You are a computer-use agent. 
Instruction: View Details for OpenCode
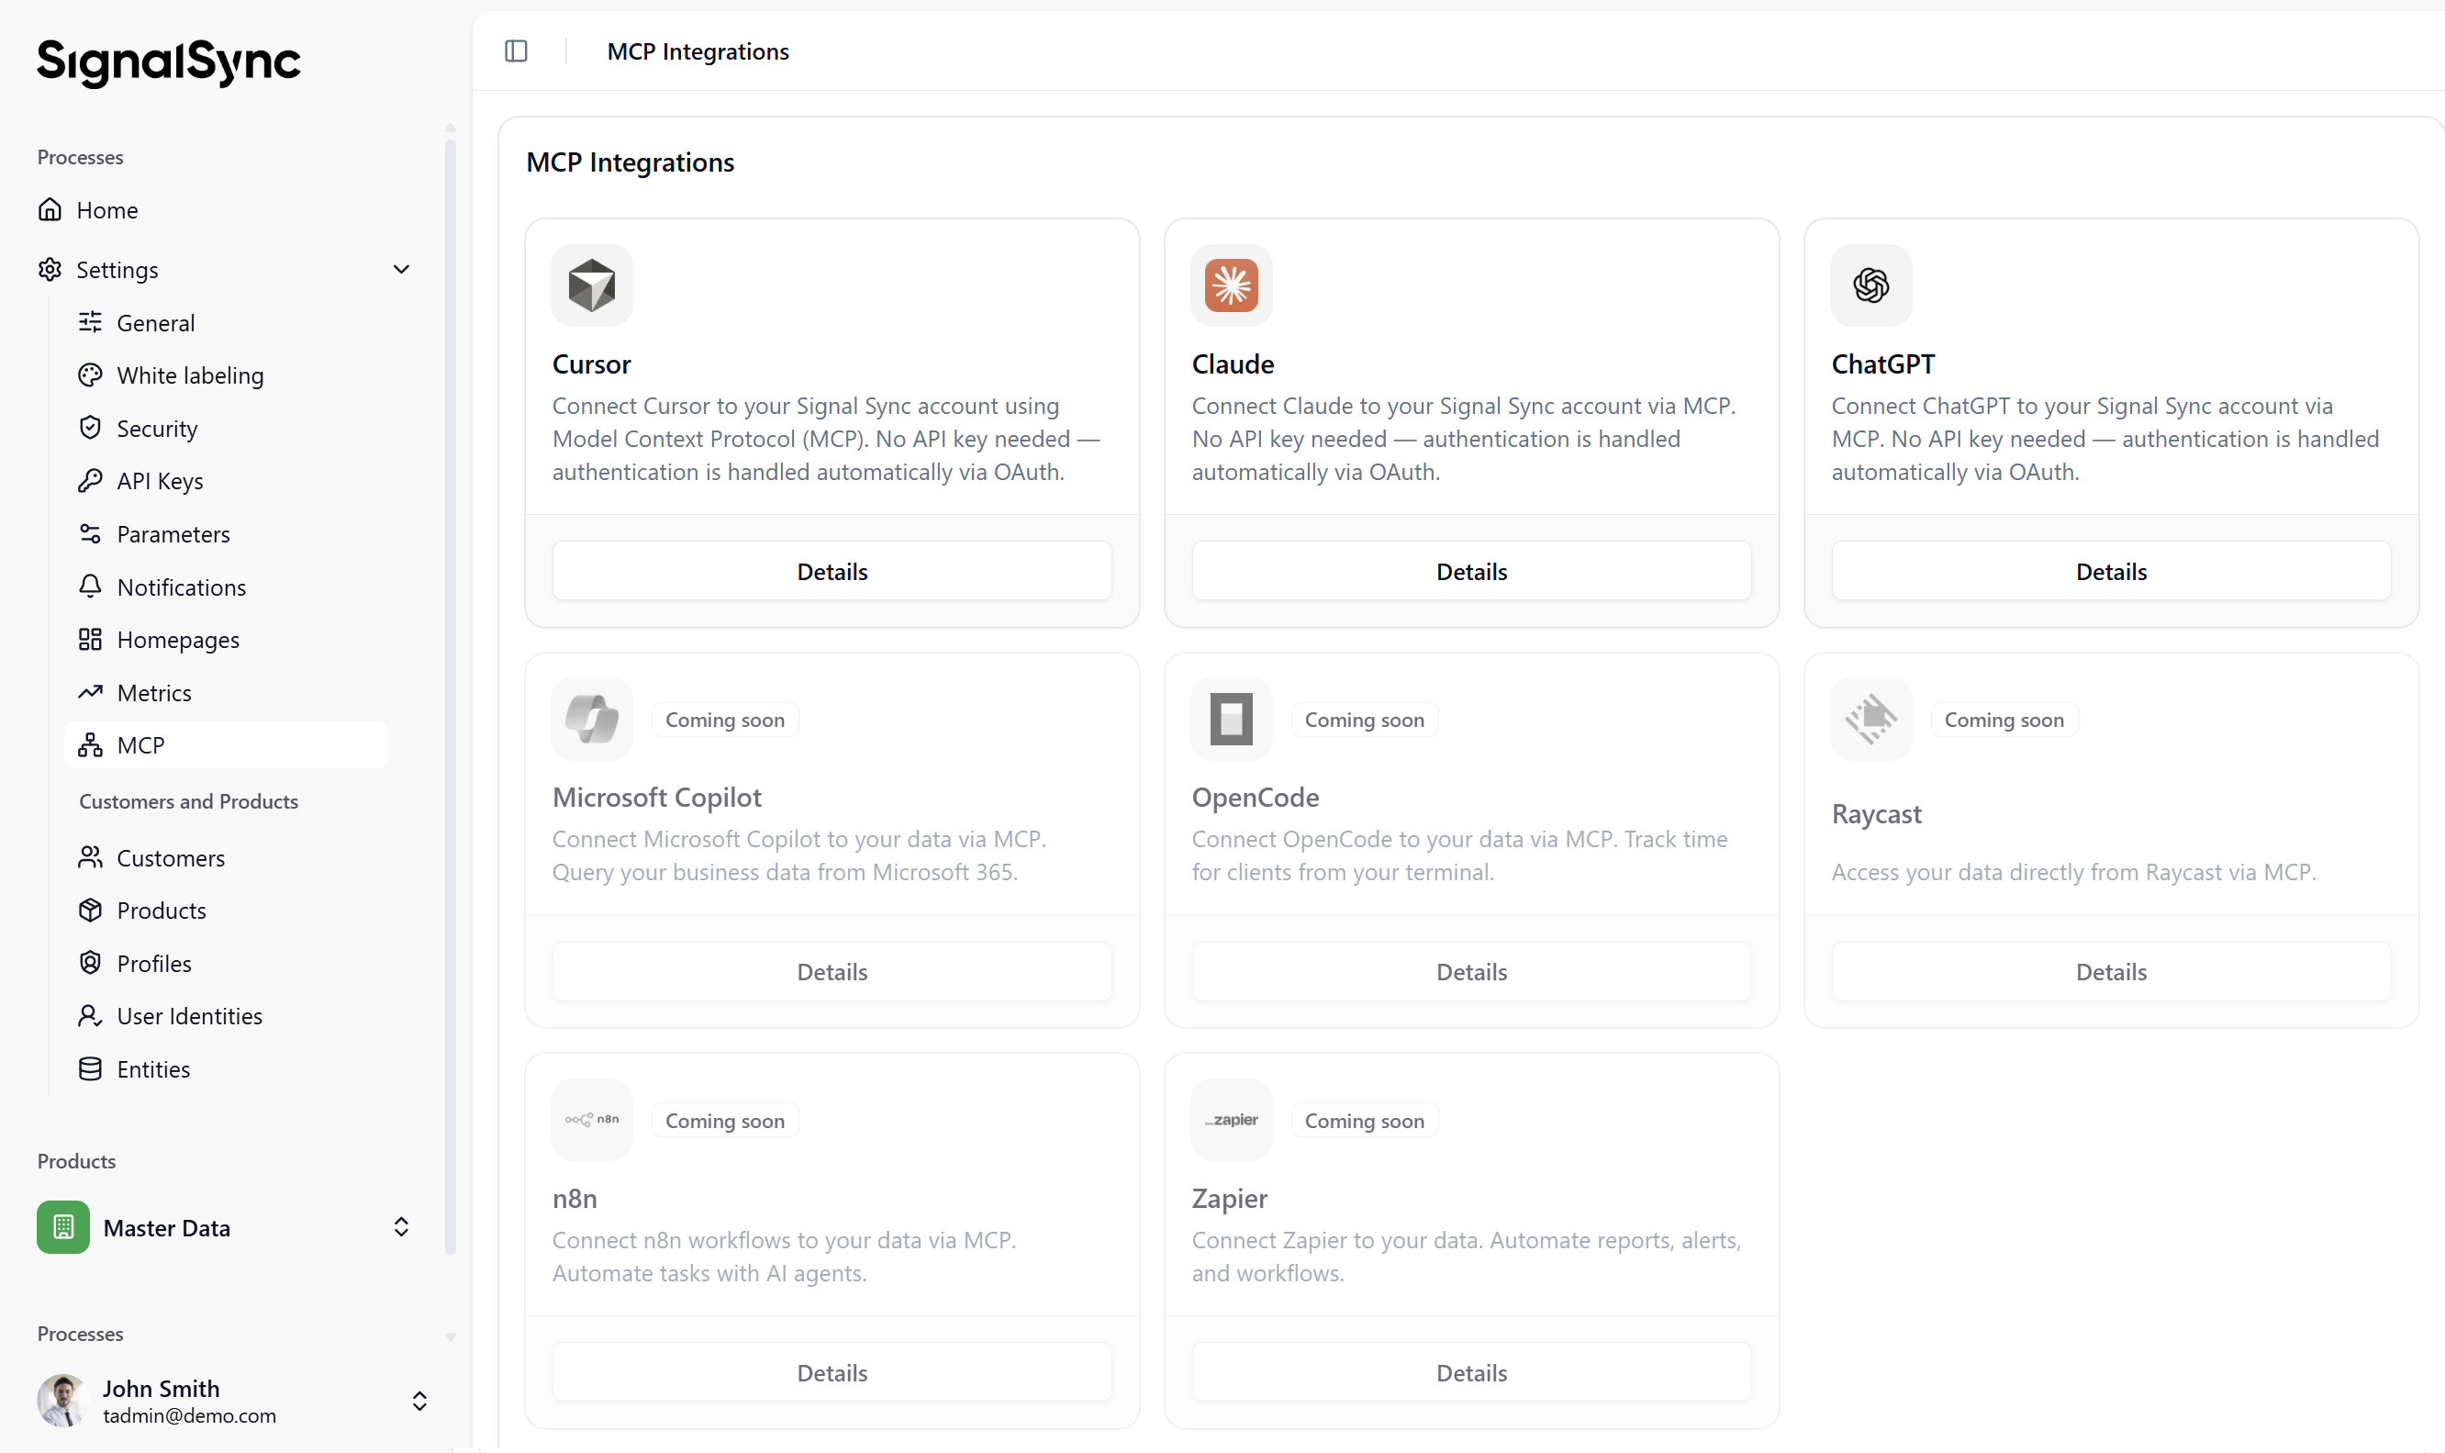pos(1471,971)
